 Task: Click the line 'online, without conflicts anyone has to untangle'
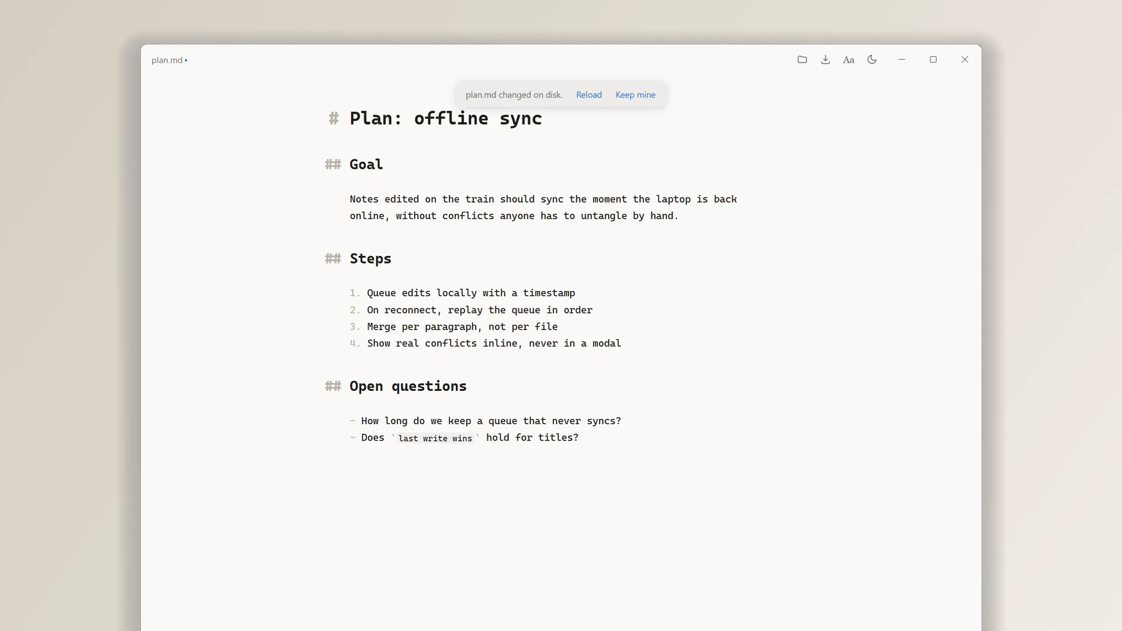click(514, 216)
